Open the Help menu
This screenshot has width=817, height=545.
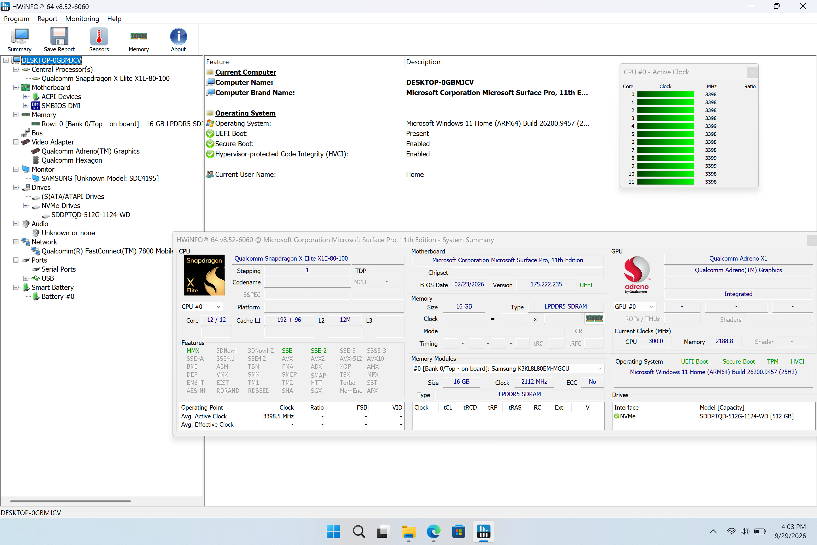coord(114,19)
